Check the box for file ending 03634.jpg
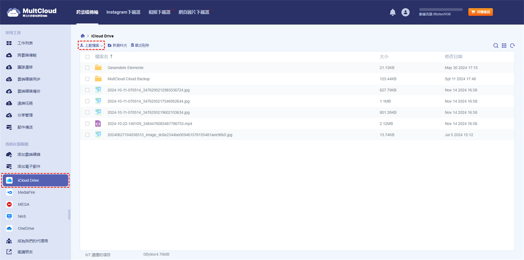 point(87,113)
